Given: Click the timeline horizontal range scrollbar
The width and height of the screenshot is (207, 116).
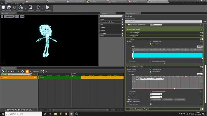Looking at the screenshot, I should (x=81, y=110).
